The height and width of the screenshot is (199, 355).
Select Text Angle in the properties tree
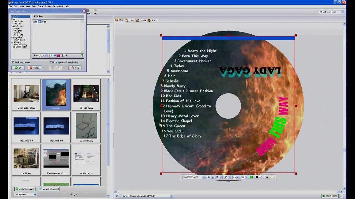[18, 21]
